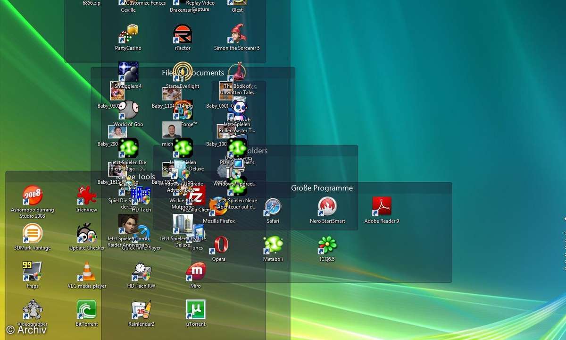Select the µTorrent icon

pos(196,310)
